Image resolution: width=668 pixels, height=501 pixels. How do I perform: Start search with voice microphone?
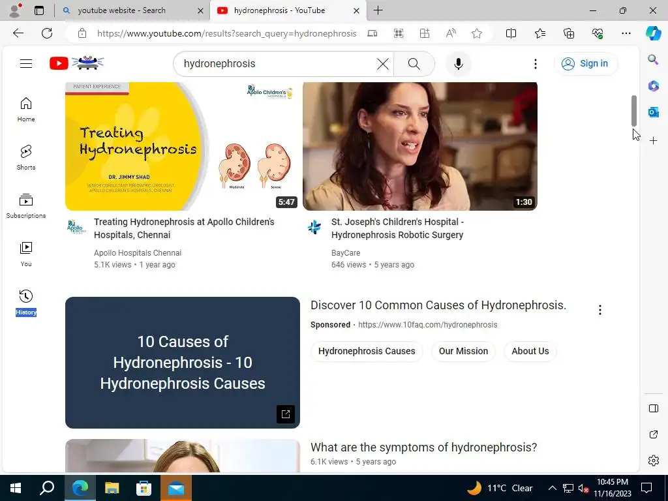pos(459,64)
